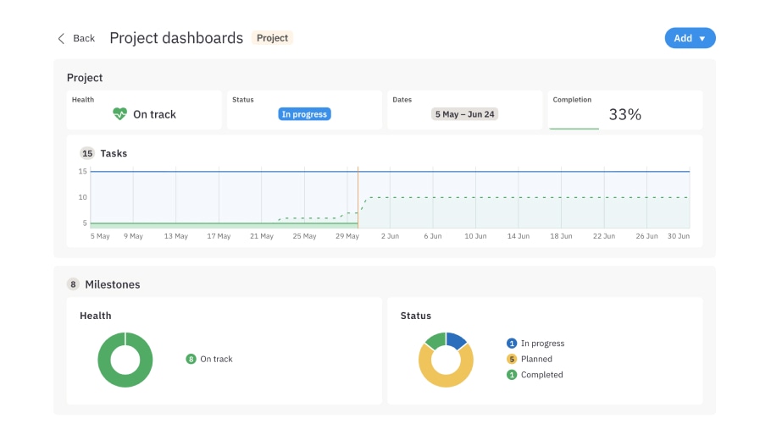Click the Project tag label
Screen dimensions: 771x440
pos(273,38)
